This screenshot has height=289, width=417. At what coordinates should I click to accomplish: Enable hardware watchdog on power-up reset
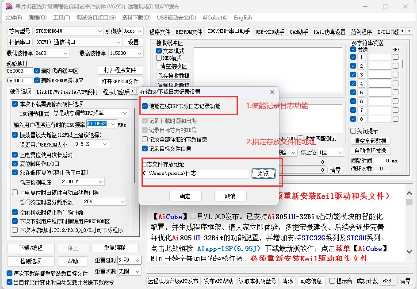15,192
